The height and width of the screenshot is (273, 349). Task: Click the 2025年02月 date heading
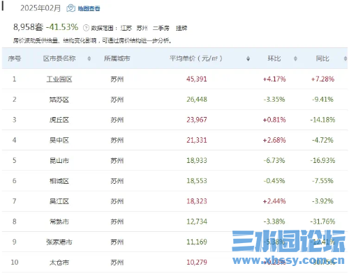40,8
